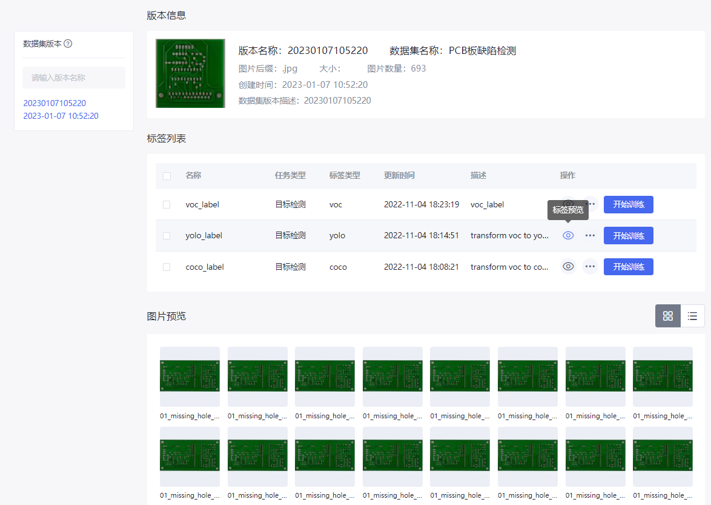Click eye preview icon for coco_label

[568, 267]
